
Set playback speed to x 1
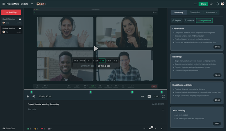89,61
